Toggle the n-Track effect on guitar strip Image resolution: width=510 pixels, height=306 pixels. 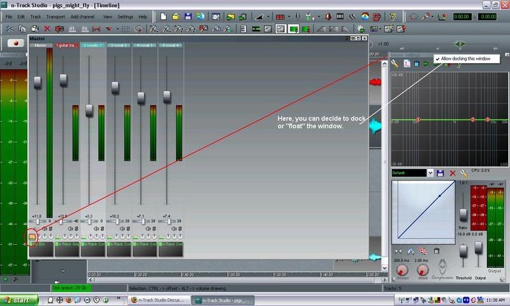(x=57, y=244)
